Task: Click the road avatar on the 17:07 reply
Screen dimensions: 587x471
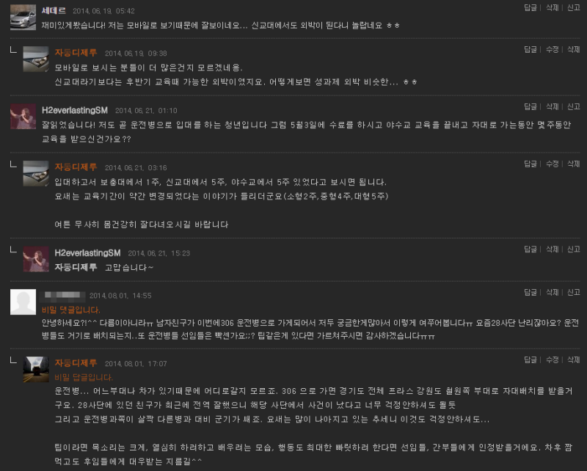Action: coord(36,369)
